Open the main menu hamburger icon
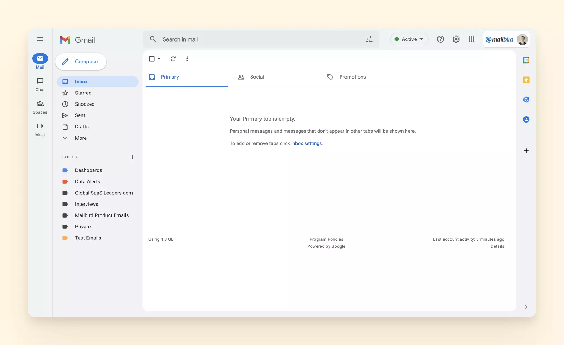564x345 pixels. 40,39
